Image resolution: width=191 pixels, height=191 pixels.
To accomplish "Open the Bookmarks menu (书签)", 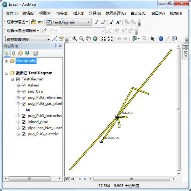I will tap(62, 13).
